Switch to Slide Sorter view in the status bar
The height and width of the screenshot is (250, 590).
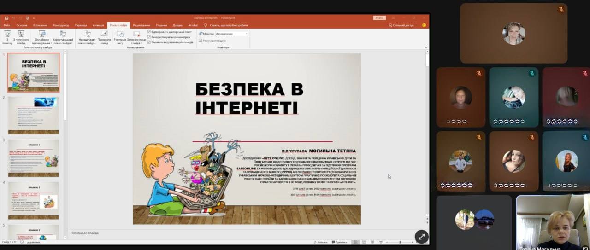click(x=363, y=242)
